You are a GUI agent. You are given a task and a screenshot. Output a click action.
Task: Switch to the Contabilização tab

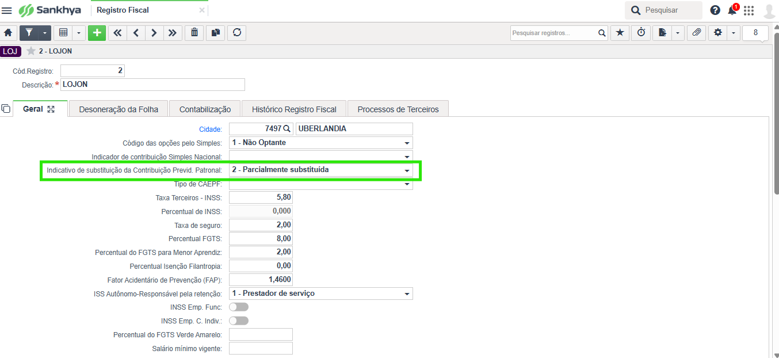(205, 109)
